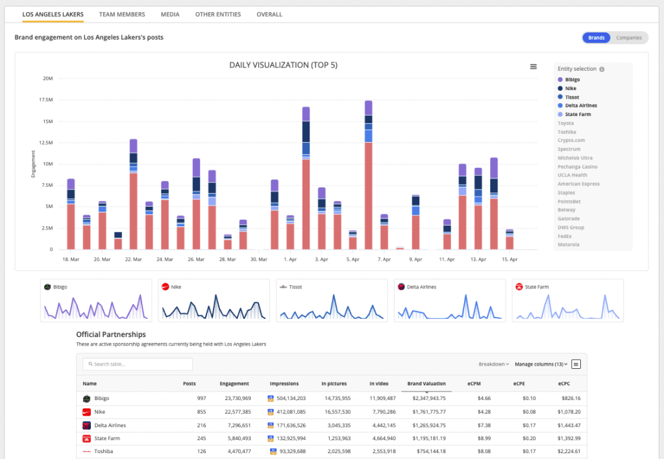Screen dimensions: 664x459
Task: Click the Search table input field
Action: pyautogui.click(x=137, y=364)
